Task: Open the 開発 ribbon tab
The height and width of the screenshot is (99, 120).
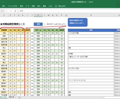Action: [44, 6]
